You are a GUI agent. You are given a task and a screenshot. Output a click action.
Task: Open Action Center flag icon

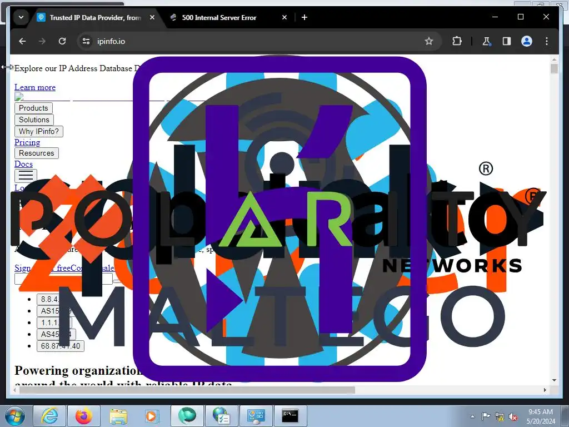click(x=486, y=416)
